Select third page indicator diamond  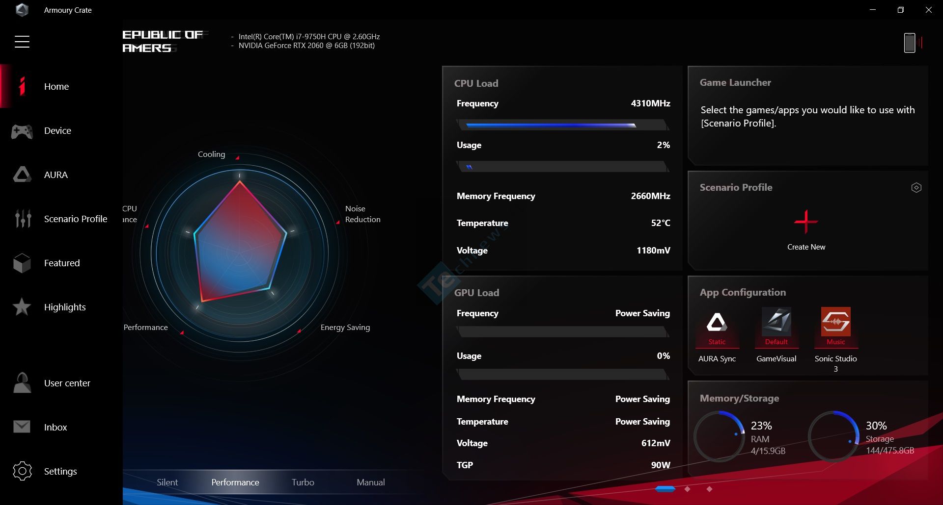pyautogui.click(x=709, y=489)
